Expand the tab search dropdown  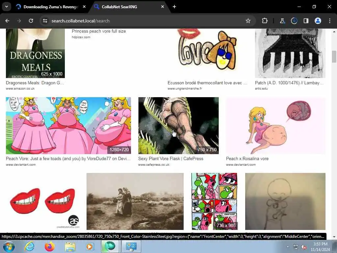pos(7,7)
